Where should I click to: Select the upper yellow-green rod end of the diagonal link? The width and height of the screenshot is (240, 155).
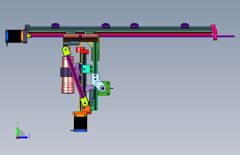point(66,51)
